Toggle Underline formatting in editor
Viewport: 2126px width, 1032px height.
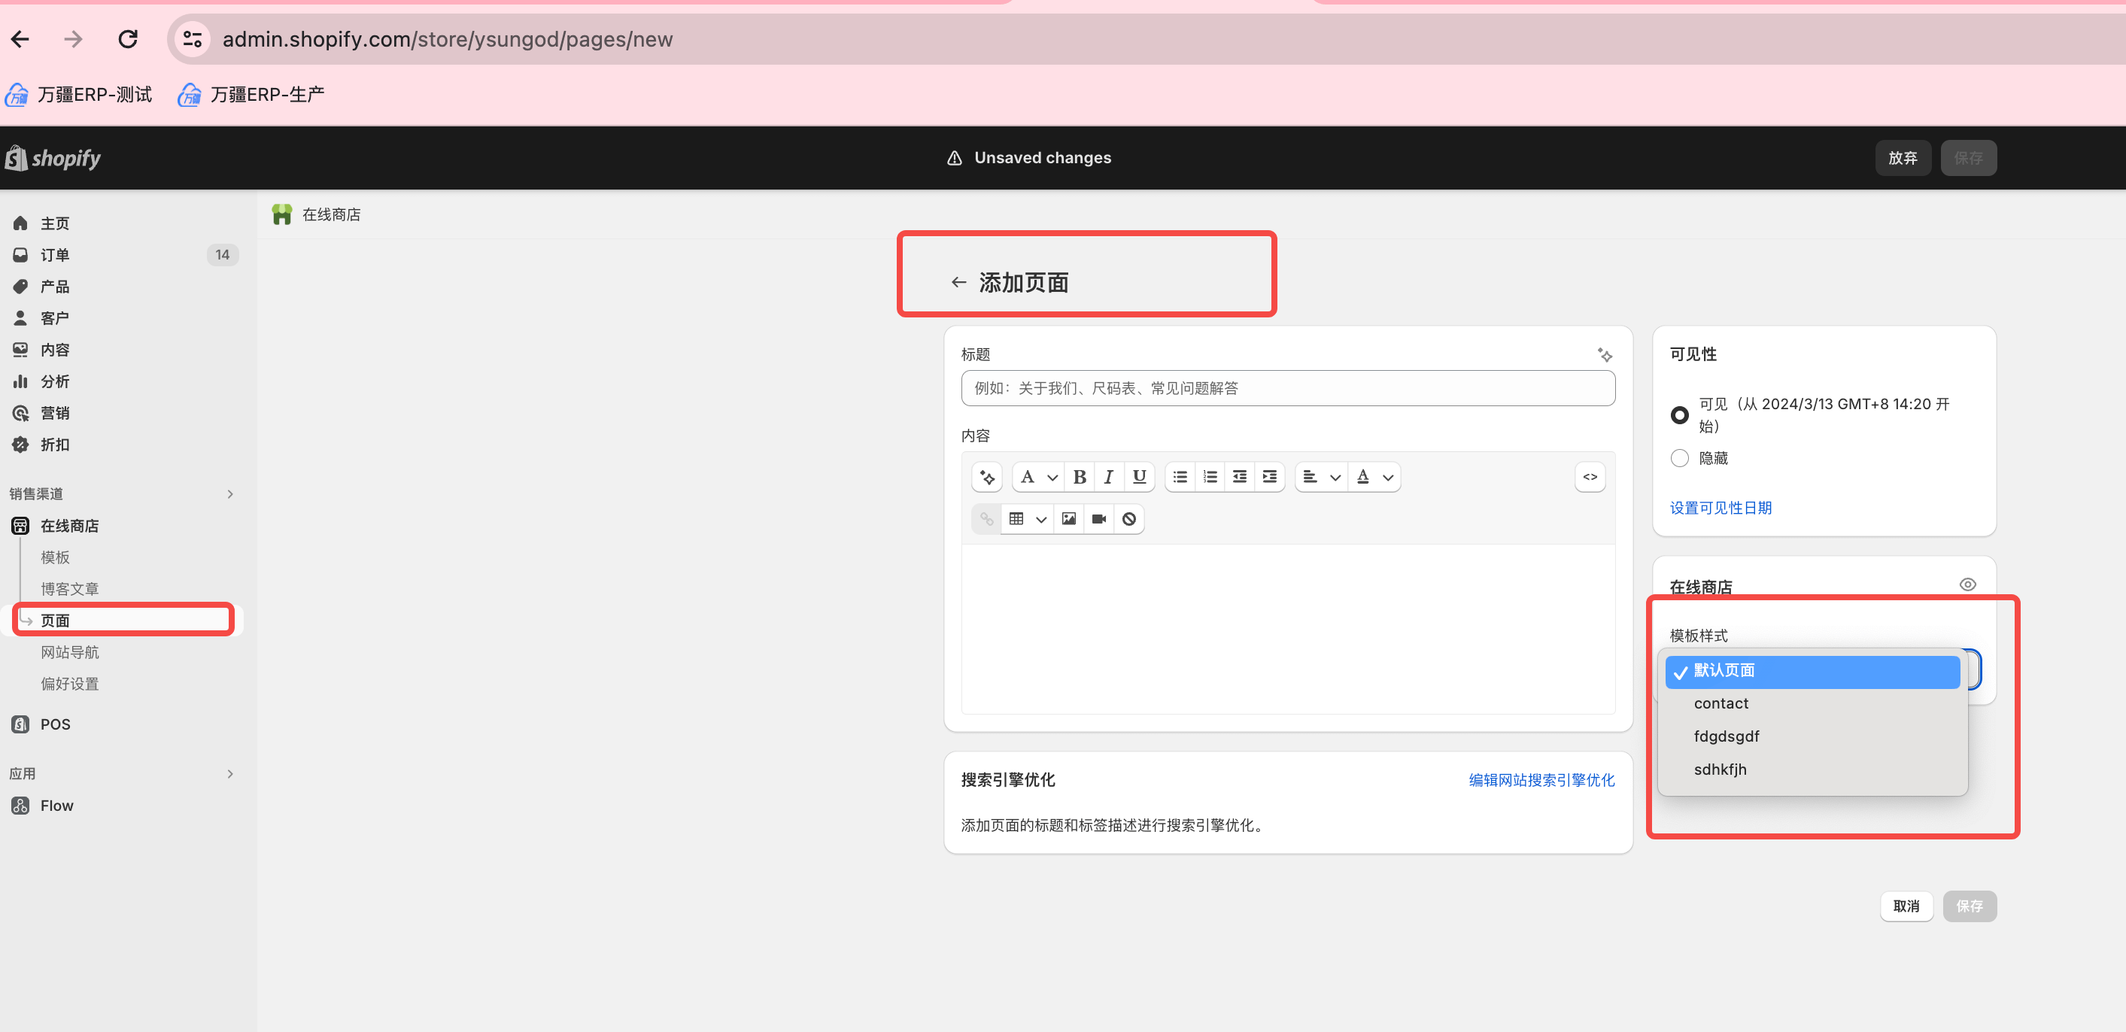click(x=1139, y=477)
